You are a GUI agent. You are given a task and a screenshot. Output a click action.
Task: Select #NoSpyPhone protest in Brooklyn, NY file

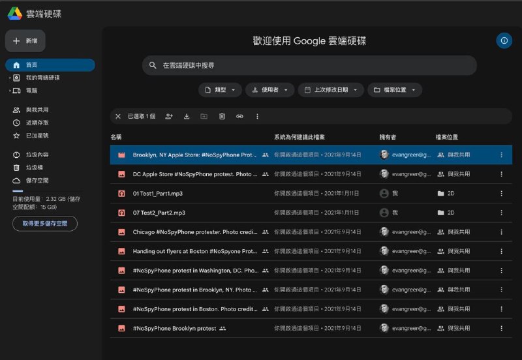point(311,290)
